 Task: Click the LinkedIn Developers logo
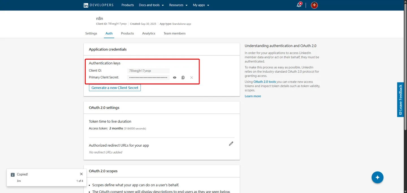coord(98,5)
